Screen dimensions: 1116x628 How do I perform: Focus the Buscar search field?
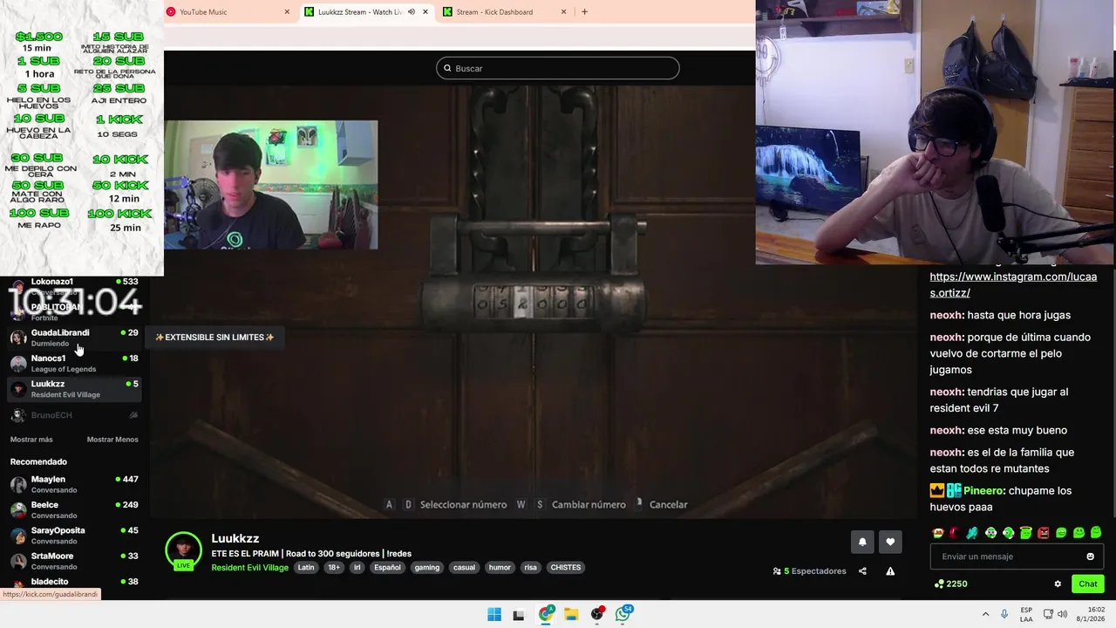558,68
